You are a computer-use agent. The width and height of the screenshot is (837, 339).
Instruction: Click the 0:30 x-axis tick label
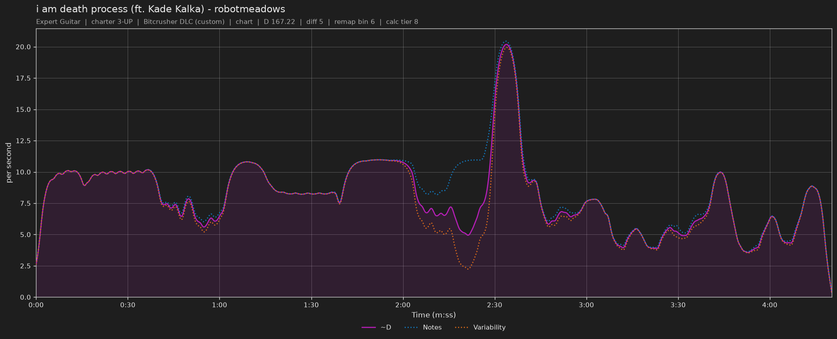tap(128, 305)
